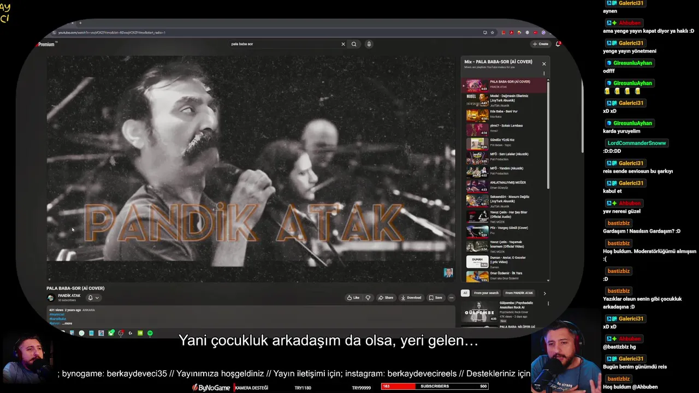This screenshot has width=699, height=393.
Task: Open the Mix playlist three-dot menu
Action: pyautogui.click(x=544, y=73)
